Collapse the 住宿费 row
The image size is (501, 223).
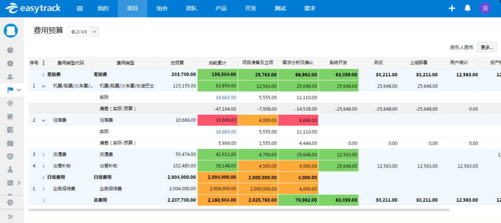[x=44, y=120]
